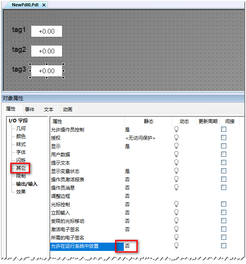Viewport: 246px width, 264px height.
Task: Click the lightbulb icon for 显示变量状态
Action: click(176, 171)
